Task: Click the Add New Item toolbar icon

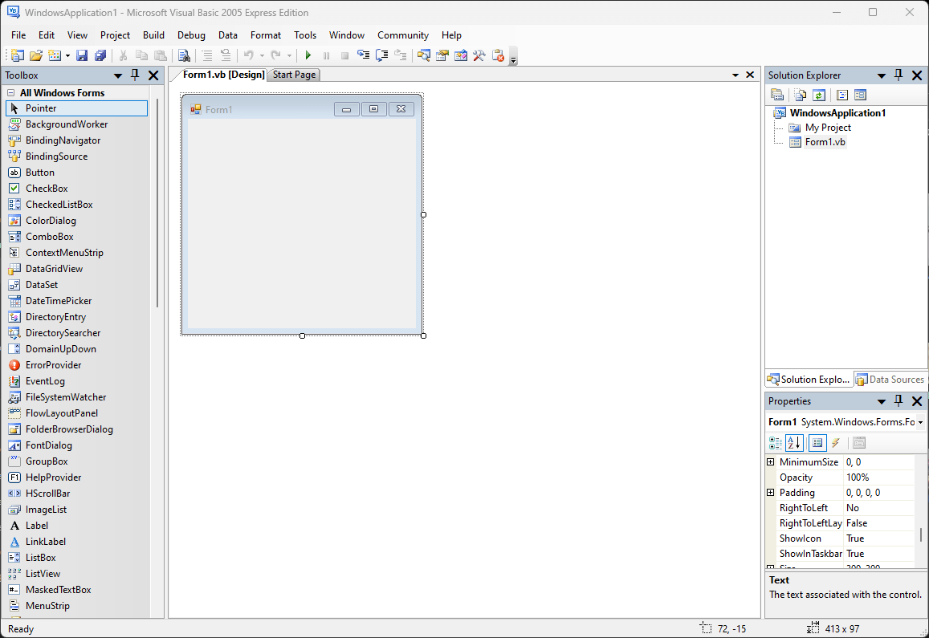Action: pyautogui.click(x=55, y=55)
